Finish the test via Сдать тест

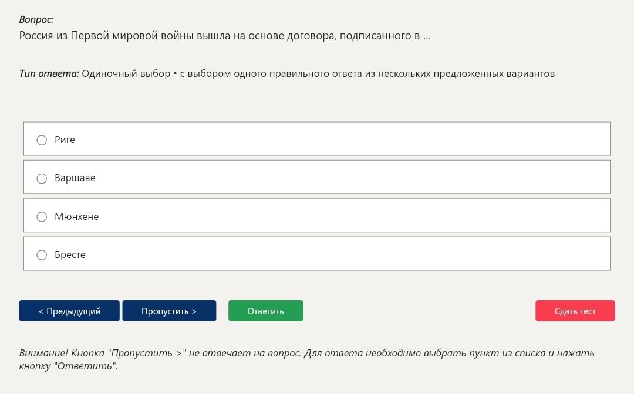[575, 311]
